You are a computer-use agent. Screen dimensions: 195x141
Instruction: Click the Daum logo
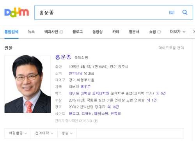pyautogui.click(x=17, y=12)
